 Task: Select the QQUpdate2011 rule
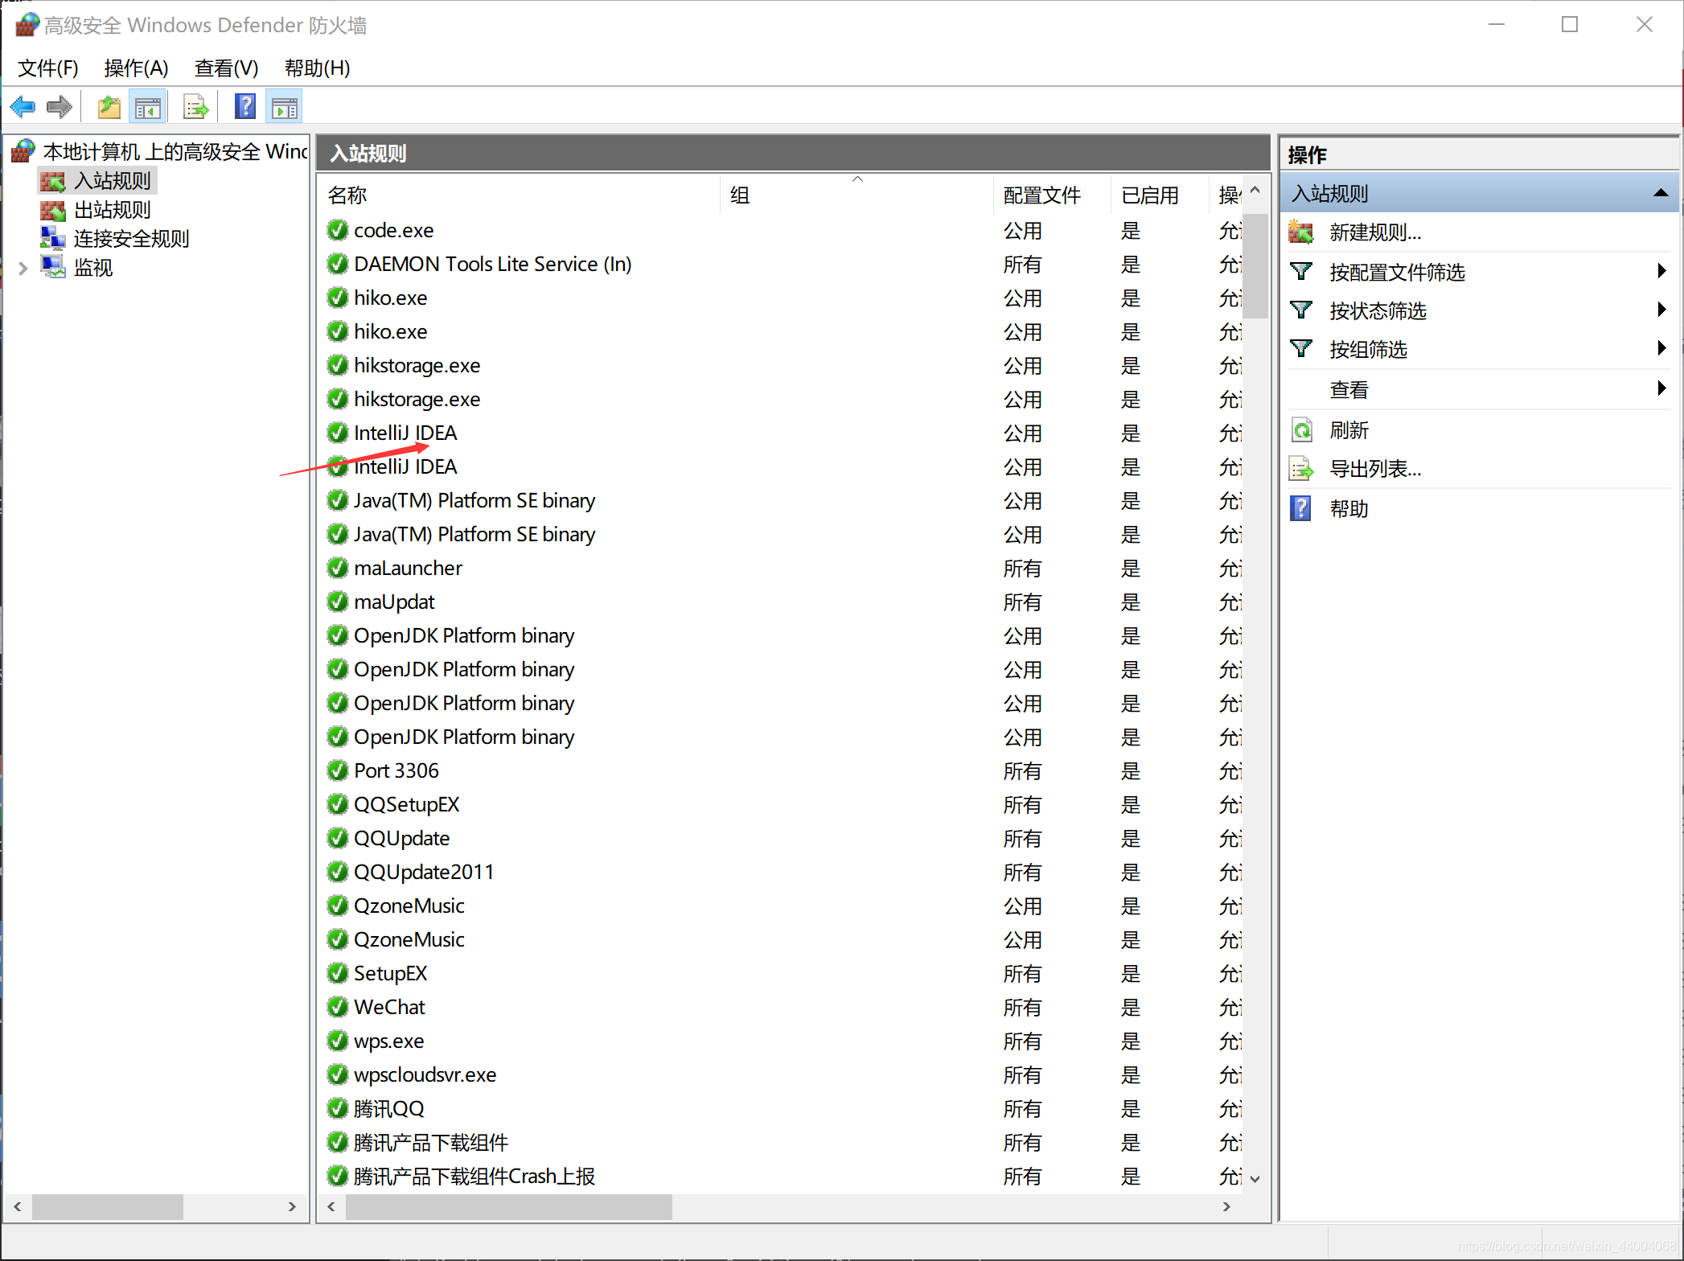coord(424,873)
